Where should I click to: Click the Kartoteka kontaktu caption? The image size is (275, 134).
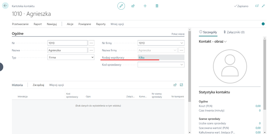(23, 6)
